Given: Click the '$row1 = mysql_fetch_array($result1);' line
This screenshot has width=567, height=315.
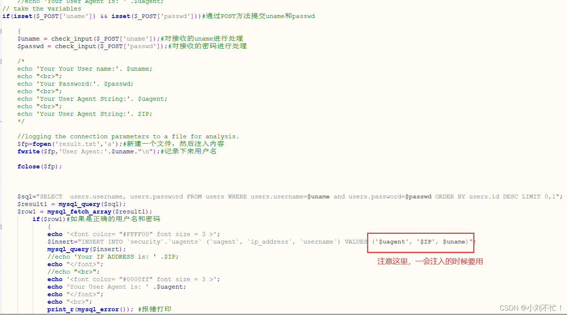Looking at the screenshot, I should pyautogui.click(x=85, y=212).
